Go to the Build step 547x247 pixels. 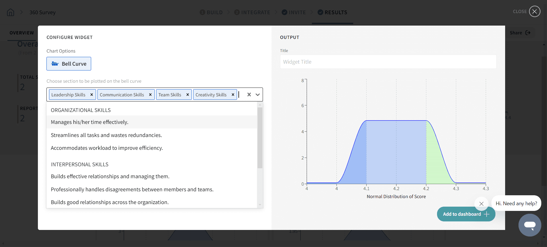click(211, 13)
